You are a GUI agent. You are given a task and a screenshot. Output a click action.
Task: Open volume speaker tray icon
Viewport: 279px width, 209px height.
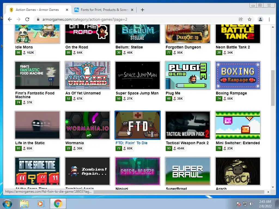pyautogui.click(x=251, y=204)
